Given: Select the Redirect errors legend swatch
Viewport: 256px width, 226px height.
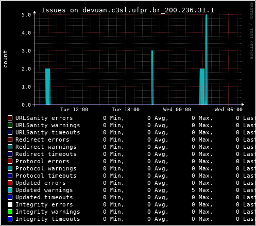Looking at the screenshot, I should click(x=10, y=140).
